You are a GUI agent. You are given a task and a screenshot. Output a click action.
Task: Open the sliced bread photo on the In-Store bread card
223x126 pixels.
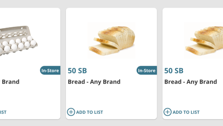[111, 40]
